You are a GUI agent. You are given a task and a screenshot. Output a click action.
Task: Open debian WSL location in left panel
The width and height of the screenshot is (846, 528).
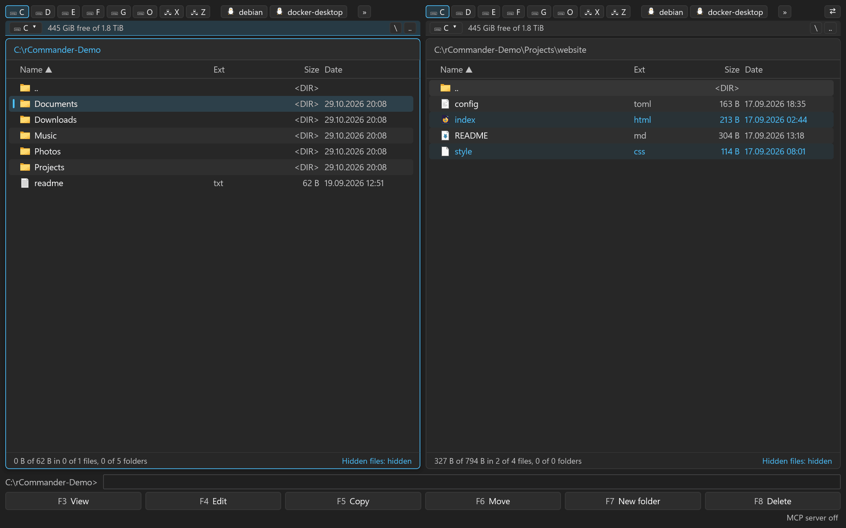[245, 12]
